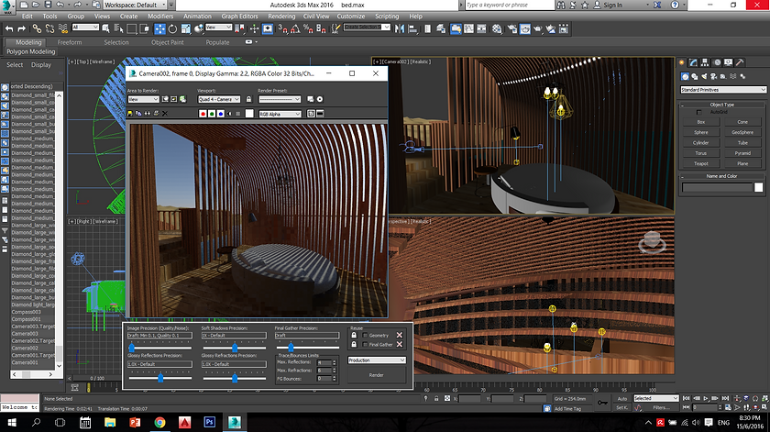The image size is (770, 432).
Task: Open the Modifiers menu
Action: pyautogui.click(x=160, y=17)
